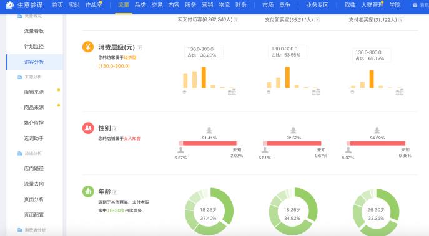Open 作战室 in top navigation
This screenshot has height=236, width=429.
click(x=93, y=5)
